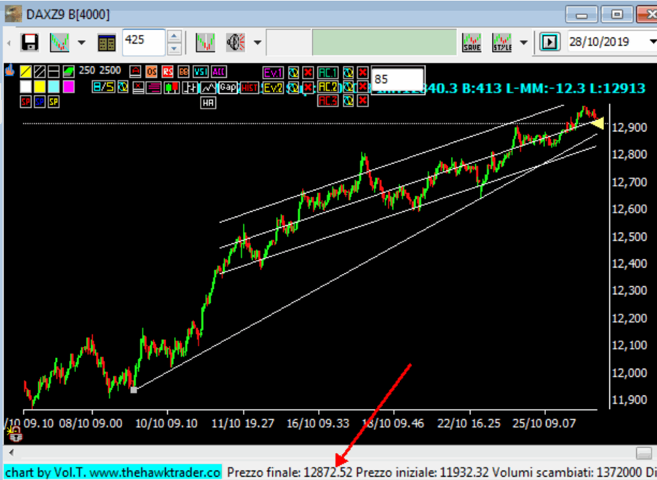Viewport: 657px width, 480px height.
Task: Click the red X beside AC.3
Action: coord(363,101)
